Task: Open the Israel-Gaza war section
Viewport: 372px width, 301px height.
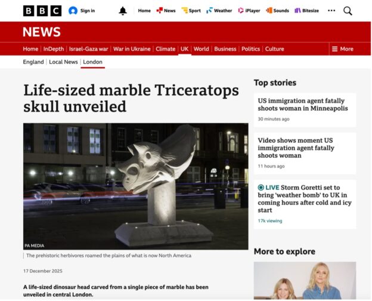Action: point(88,49)
